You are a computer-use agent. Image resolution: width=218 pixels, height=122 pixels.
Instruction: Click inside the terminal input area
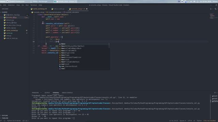coord(74,118)
